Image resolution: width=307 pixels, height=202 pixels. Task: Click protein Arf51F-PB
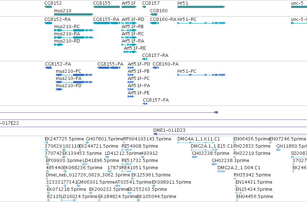(x=139, y=71)
